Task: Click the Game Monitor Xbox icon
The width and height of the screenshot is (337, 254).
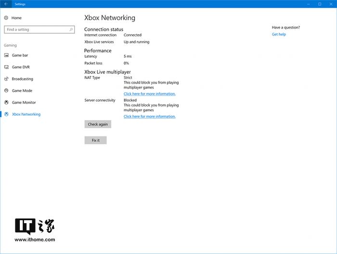Action: tap(6, 103)
